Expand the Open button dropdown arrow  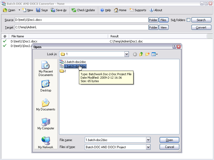(x=19, y=10)
